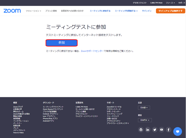
Task: Open the Outlook プラグイン footer link
Action: (x=50, y=114)
